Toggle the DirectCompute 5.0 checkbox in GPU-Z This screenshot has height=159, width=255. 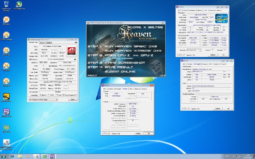coord(63,95)
